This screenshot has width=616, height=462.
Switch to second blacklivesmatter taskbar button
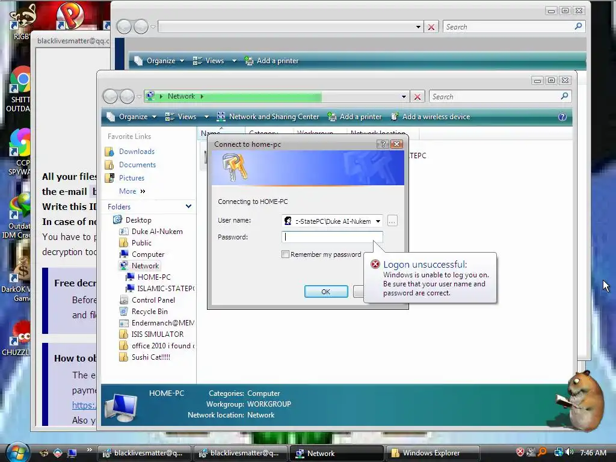(240, 453)
